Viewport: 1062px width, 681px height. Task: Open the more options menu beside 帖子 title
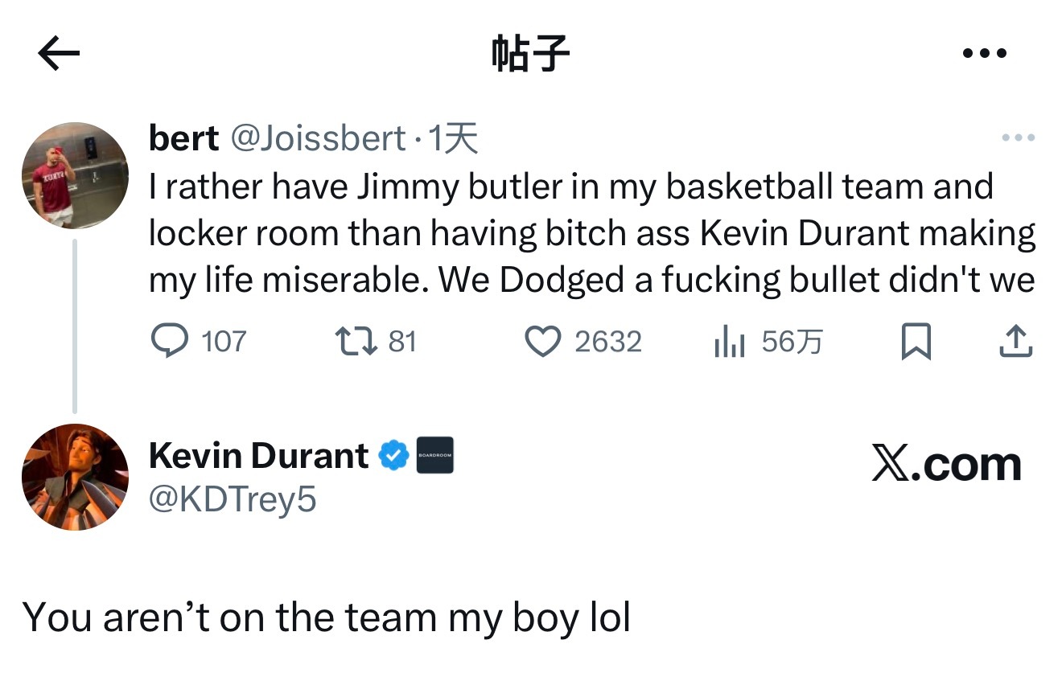(x=984, y=54)
